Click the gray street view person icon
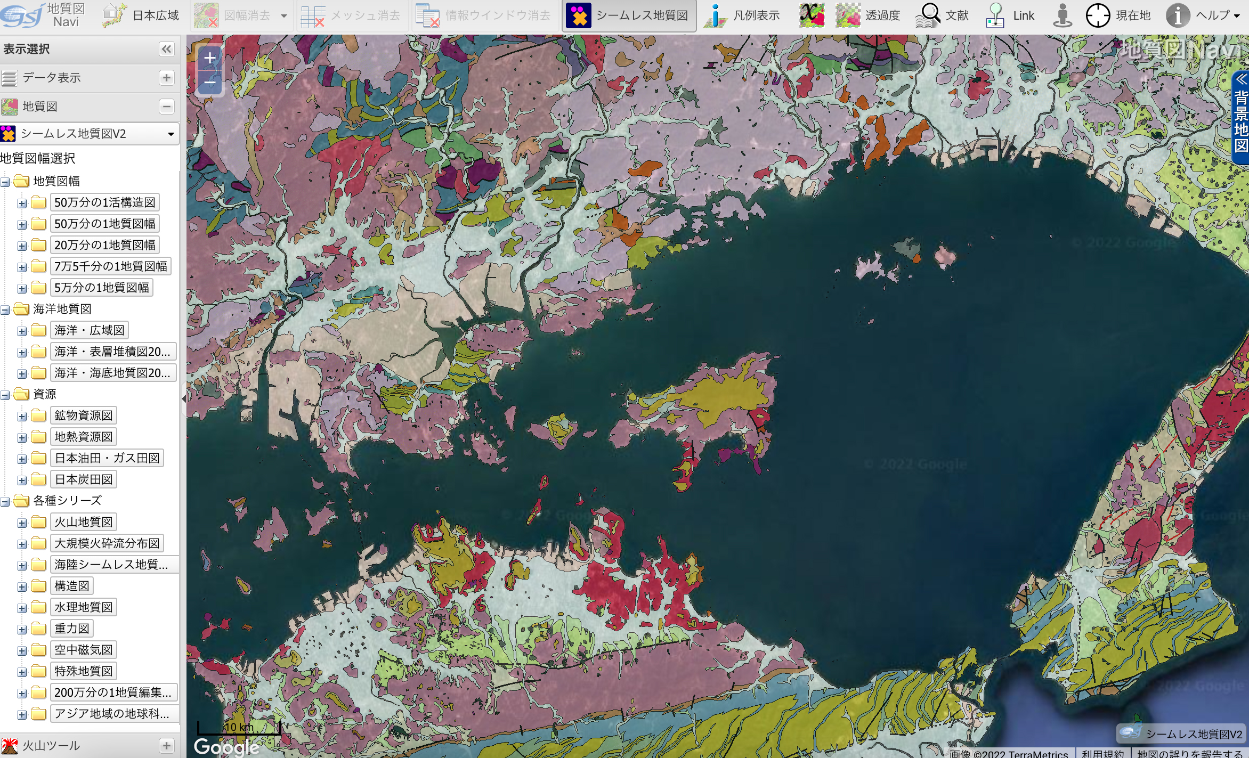Image resolution: width=1249 pixels, height=758 pixels. click(x=1062, y=15)
